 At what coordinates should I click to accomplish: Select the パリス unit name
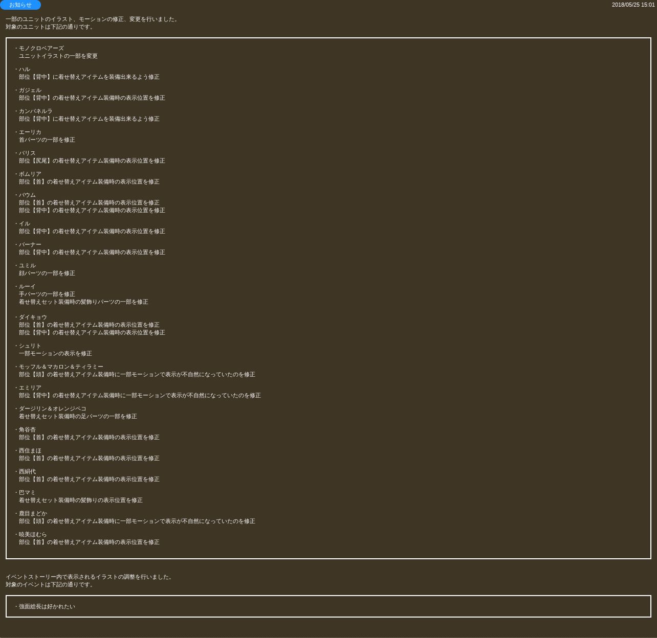pyautogui.click(x=27, y=153)
